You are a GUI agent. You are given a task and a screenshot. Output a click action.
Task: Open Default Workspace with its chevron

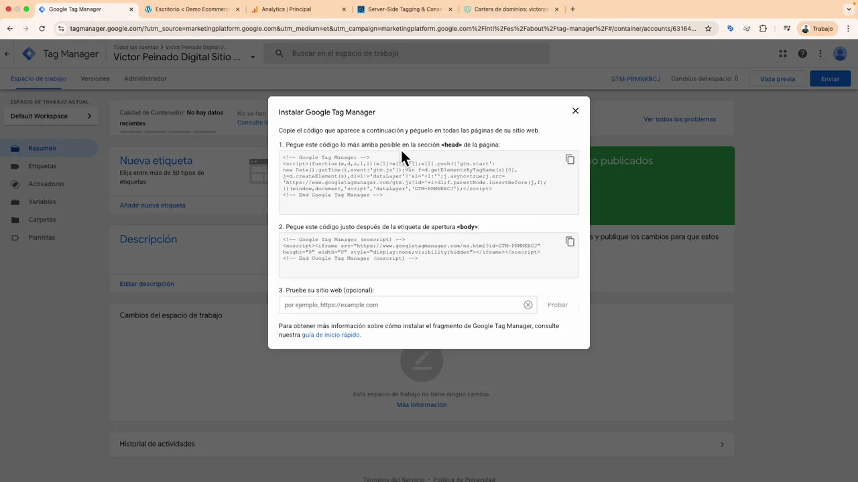[89, 115]
